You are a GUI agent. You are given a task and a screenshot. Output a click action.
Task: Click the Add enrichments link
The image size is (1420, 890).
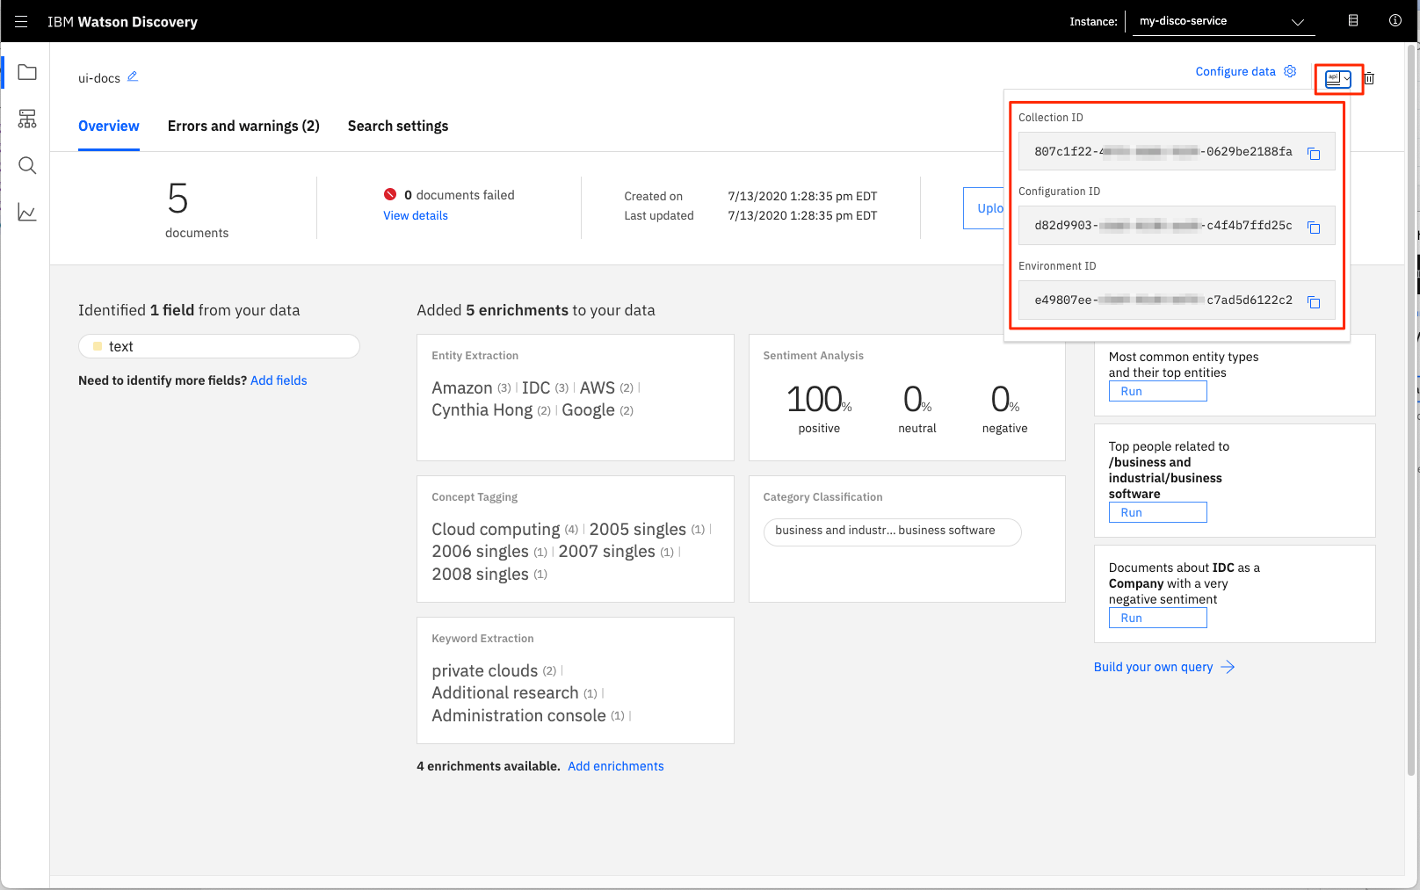point(616,766)
